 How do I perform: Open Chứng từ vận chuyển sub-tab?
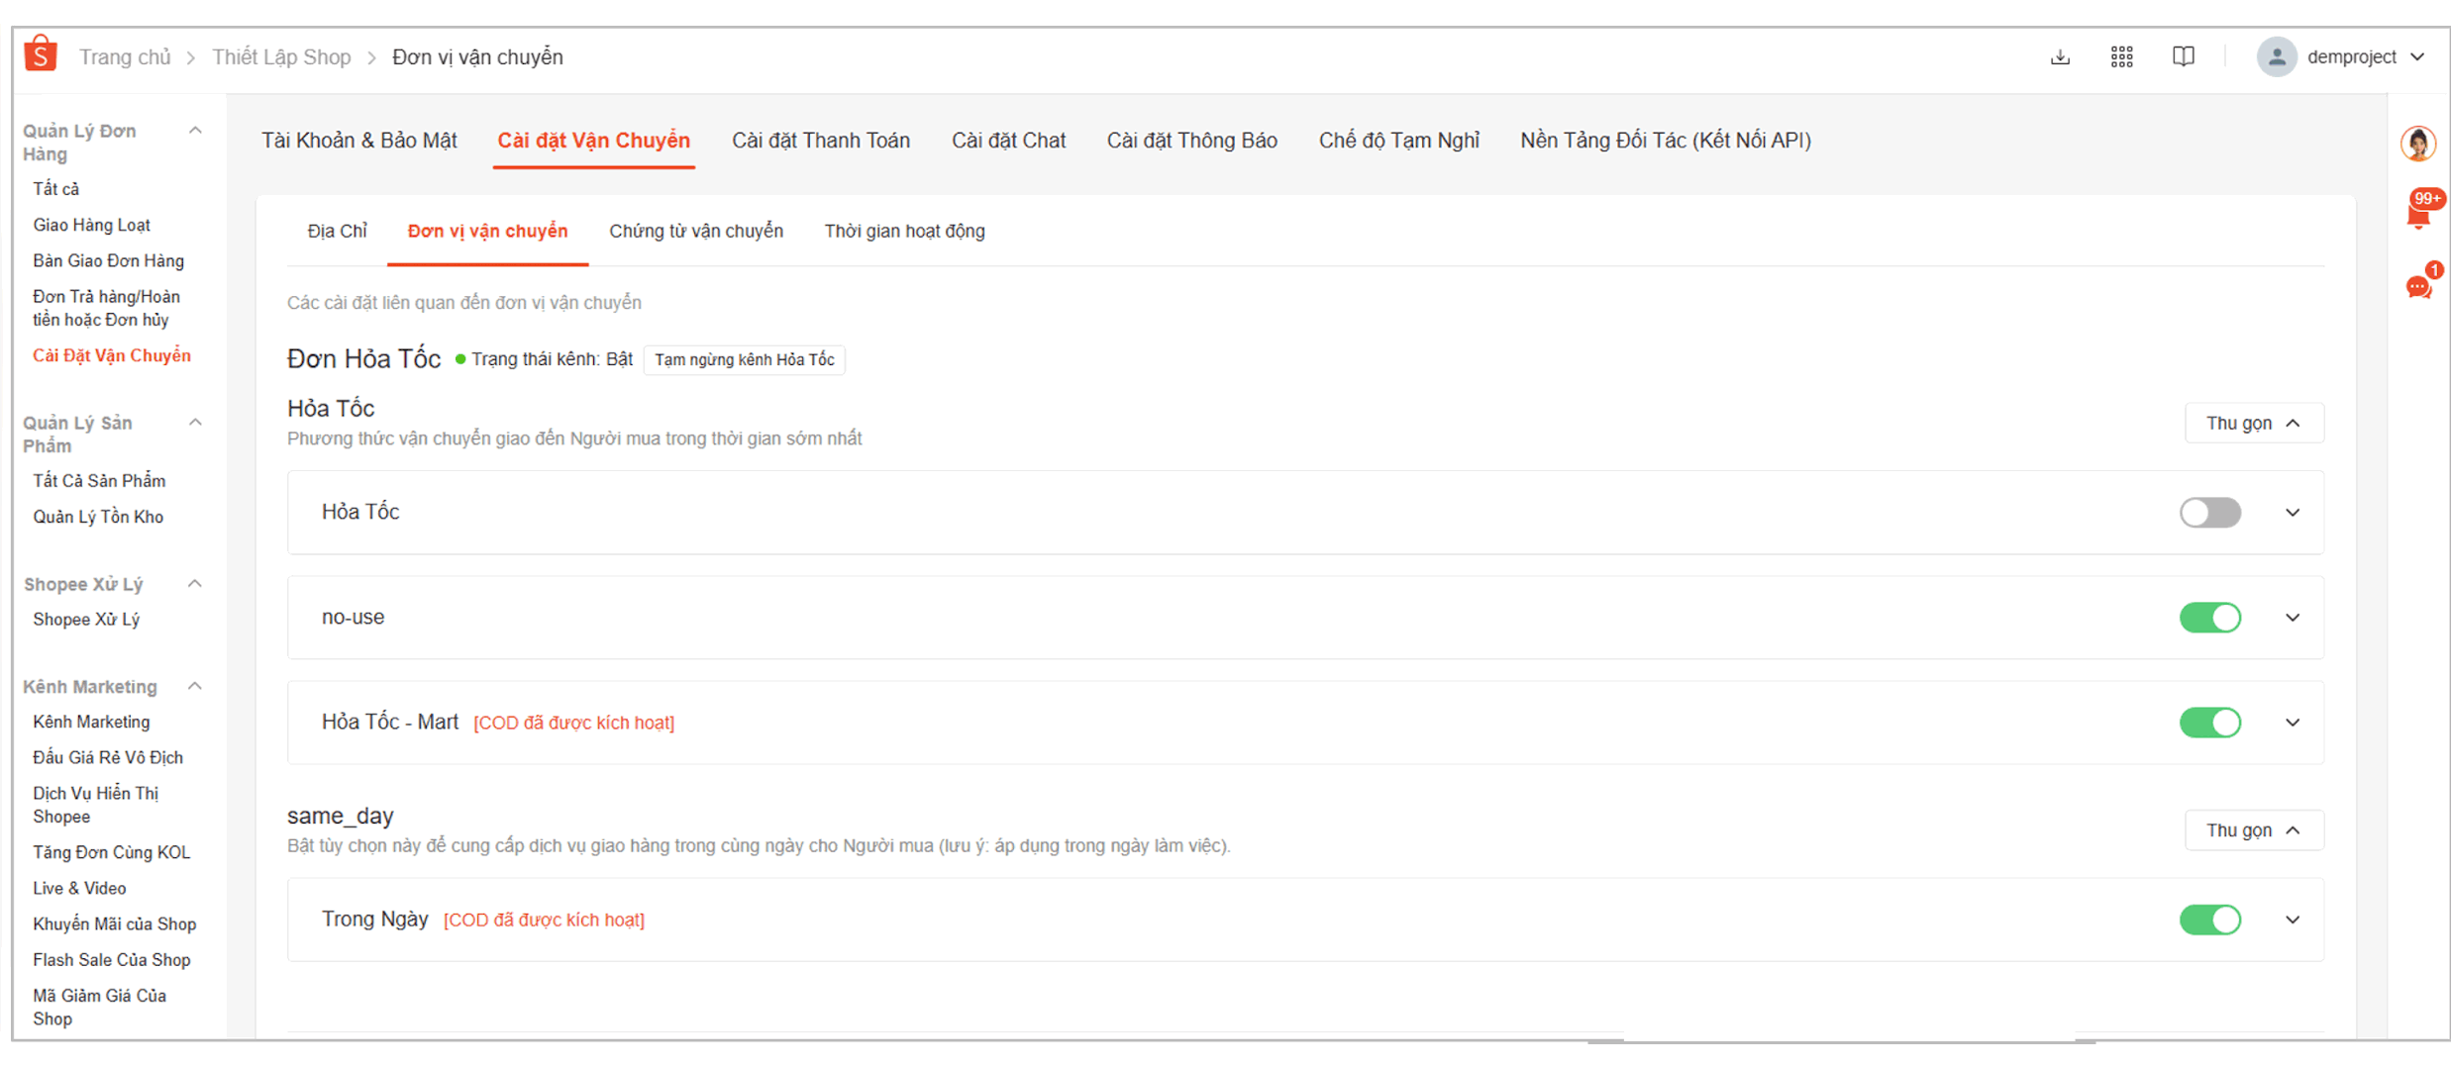tap(696, 231)
